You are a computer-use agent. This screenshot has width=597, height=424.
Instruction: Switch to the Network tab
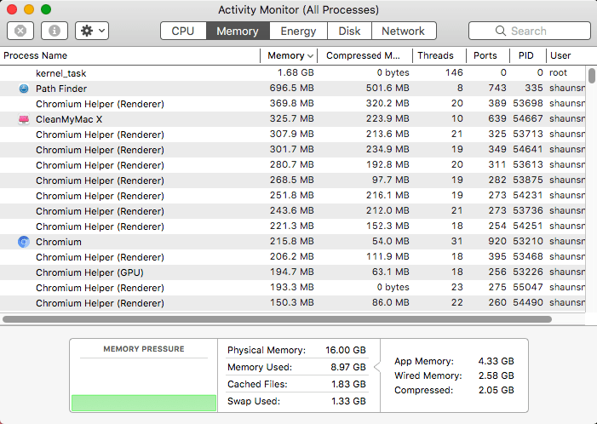[x=404, y=31]
